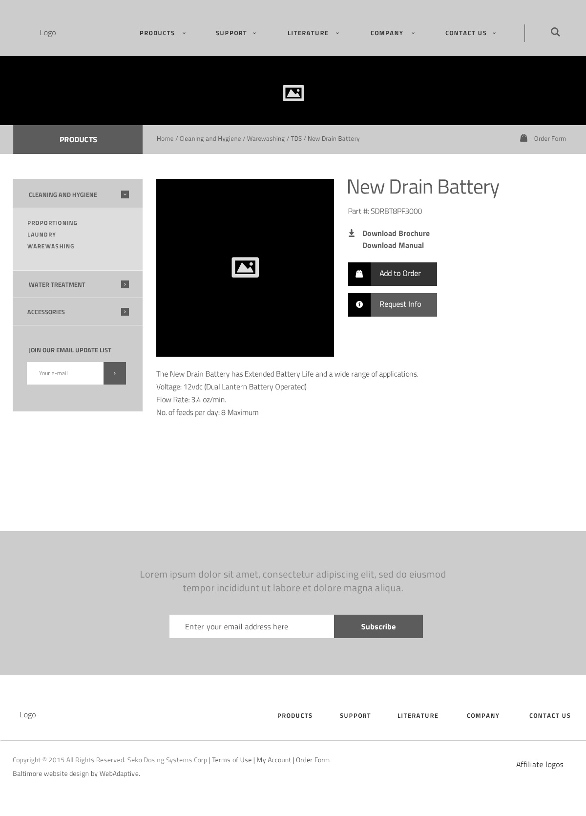586x816 pixels.
Task: Open the My Account footer link
Action: pyautogui.click(x=274, y=760)
